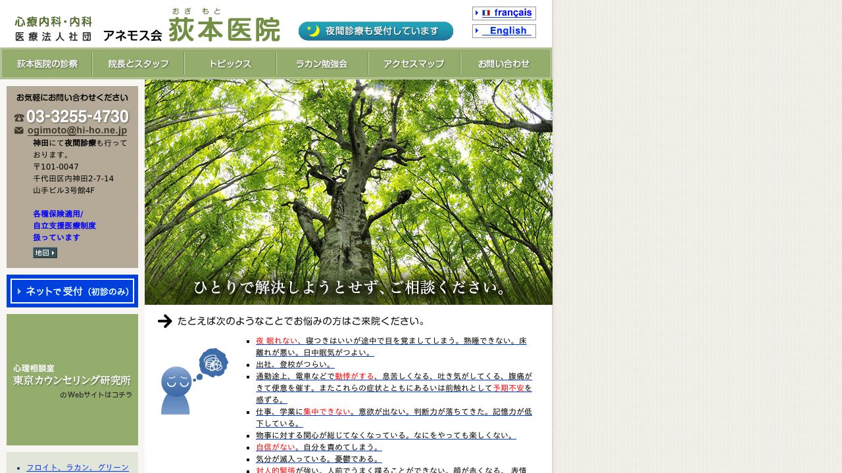This screenshot has width=842, height=473.
Task: Click the tangled thought bubble above the character
Action: (x=212, y=361)
